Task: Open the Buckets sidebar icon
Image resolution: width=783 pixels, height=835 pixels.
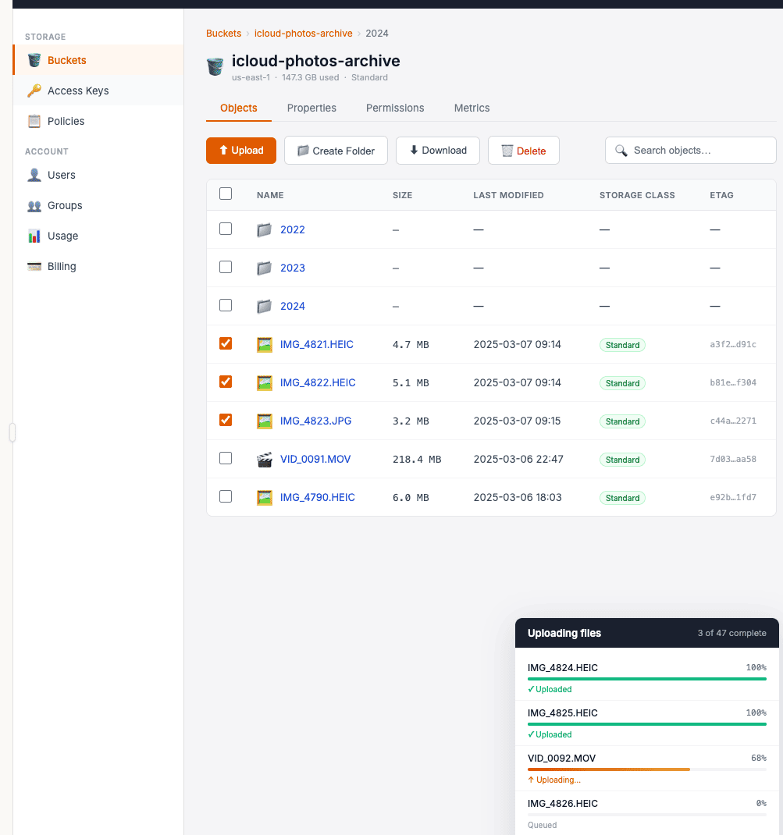Action: tap(34, 60)
